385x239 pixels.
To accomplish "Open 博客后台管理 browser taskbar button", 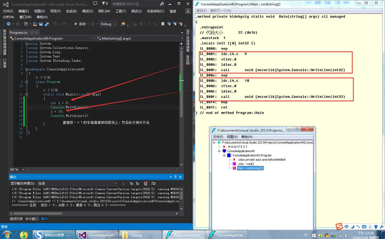I will pos(54,235).
